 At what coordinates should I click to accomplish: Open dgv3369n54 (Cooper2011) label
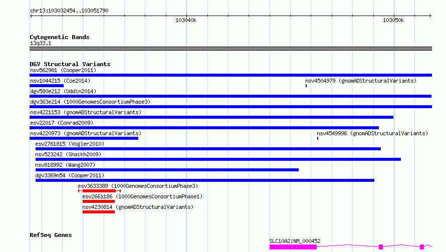(x=70, y=175)
